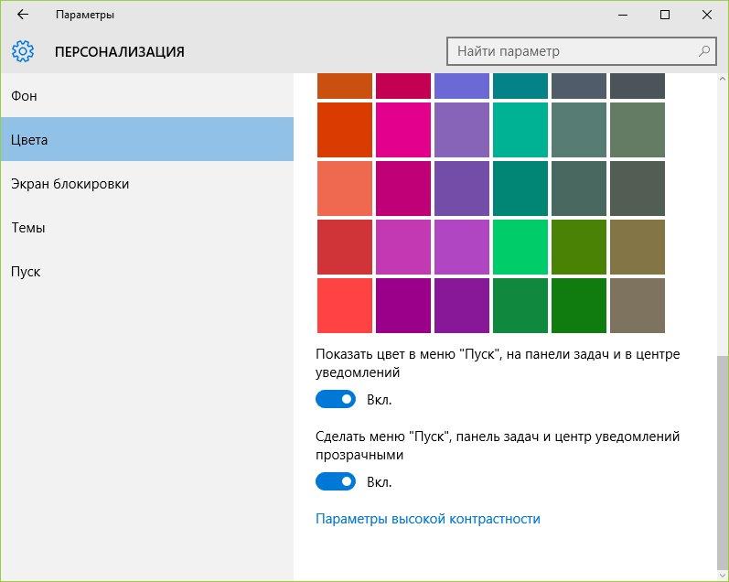729x582 pixels.
Task: Select the light red swatch in the bottom row
Action: pos(345,306)
